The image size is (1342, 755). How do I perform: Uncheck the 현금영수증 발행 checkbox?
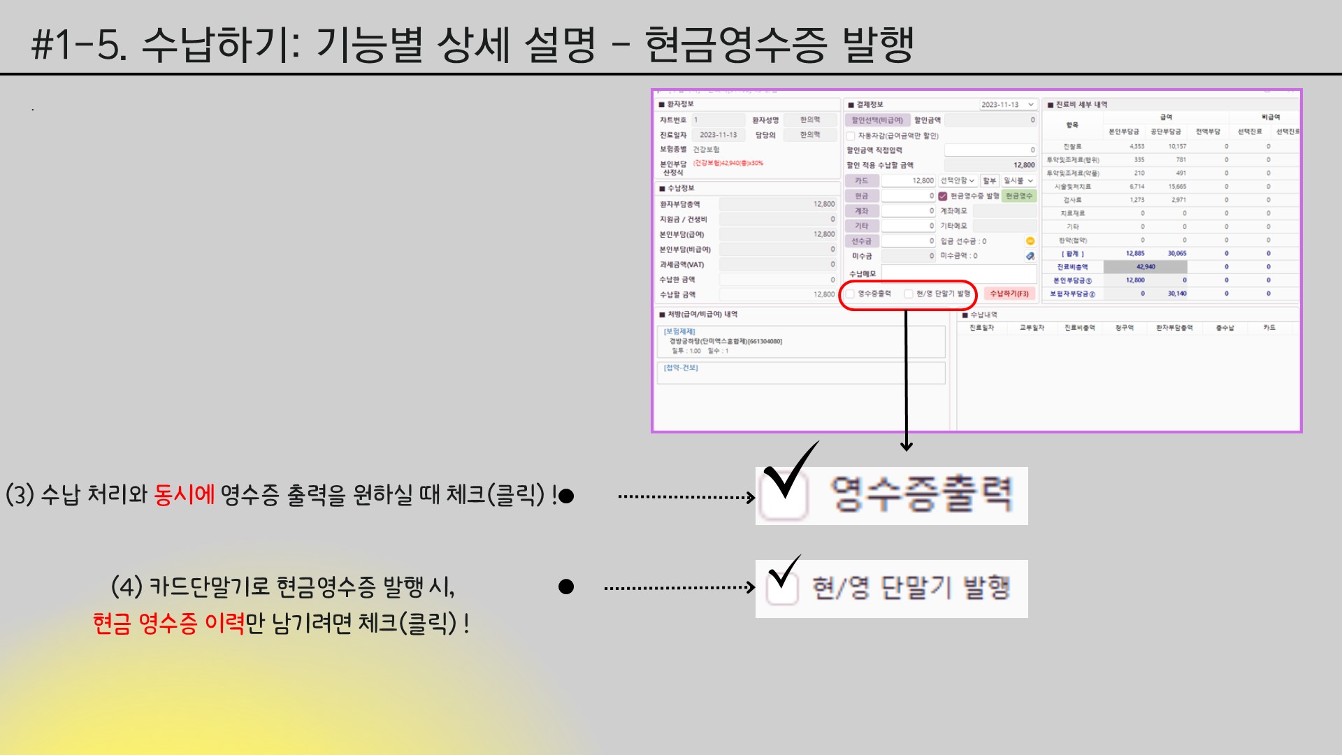[943, 196]
